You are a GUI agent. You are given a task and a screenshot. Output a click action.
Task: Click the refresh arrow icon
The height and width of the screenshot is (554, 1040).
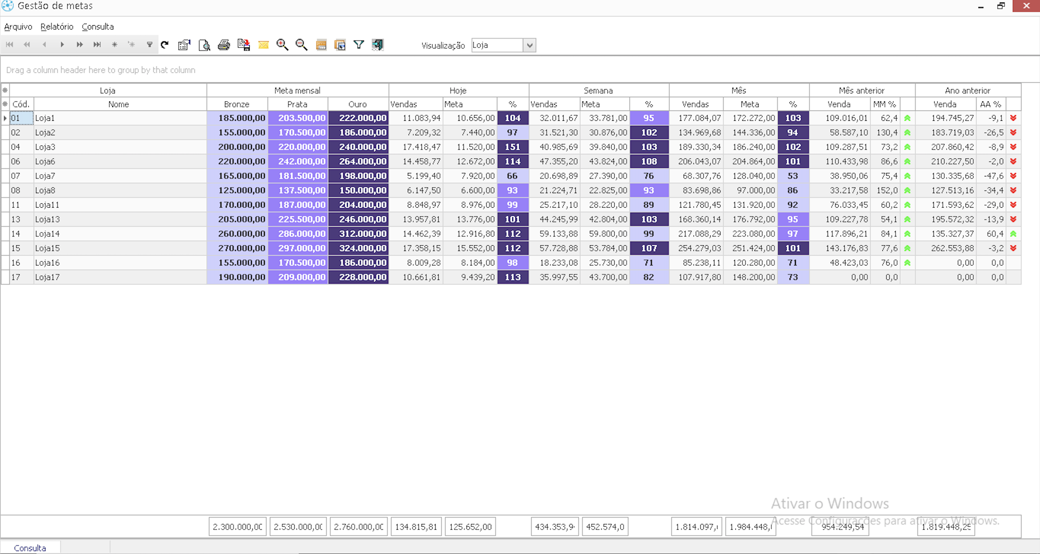click(x=165, y=45)
